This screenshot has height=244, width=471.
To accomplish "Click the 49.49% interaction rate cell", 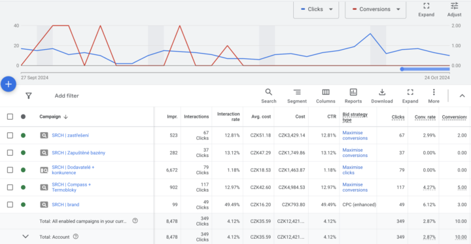I will pyautogui.click(x=232, y=205).
